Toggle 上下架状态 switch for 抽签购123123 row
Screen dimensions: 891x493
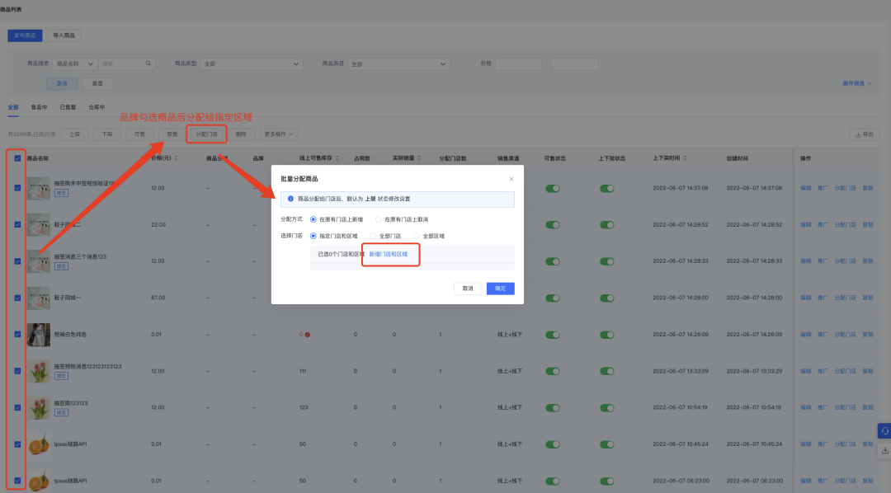click(607, 408)
